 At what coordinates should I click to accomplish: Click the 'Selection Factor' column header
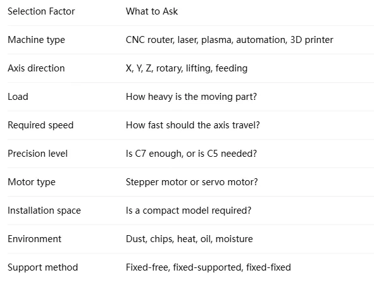pos(41,11)
